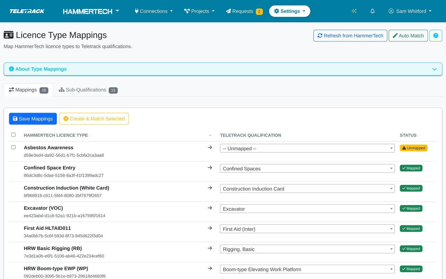Switch to the Mappings tab

pyautogui.click(x=28, y=90)
